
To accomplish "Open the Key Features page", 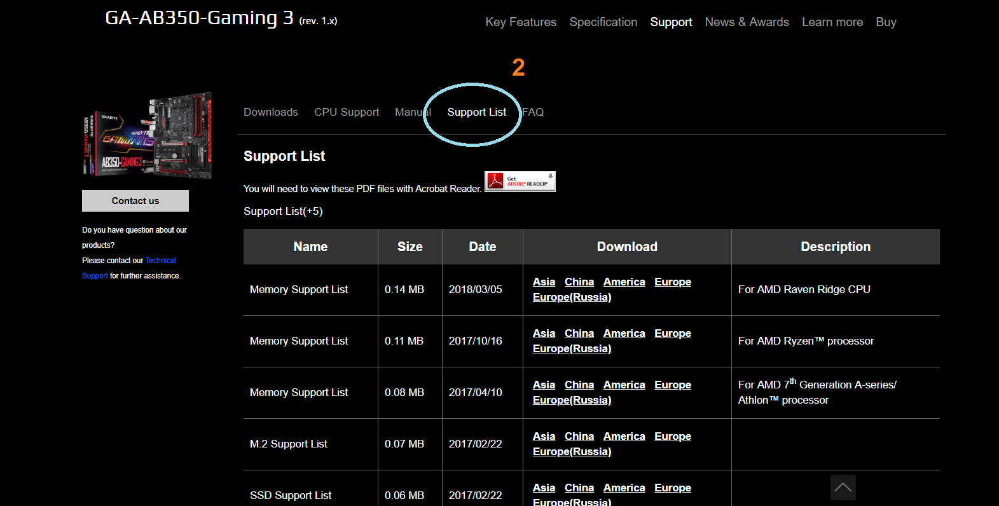I will [521, 22].
